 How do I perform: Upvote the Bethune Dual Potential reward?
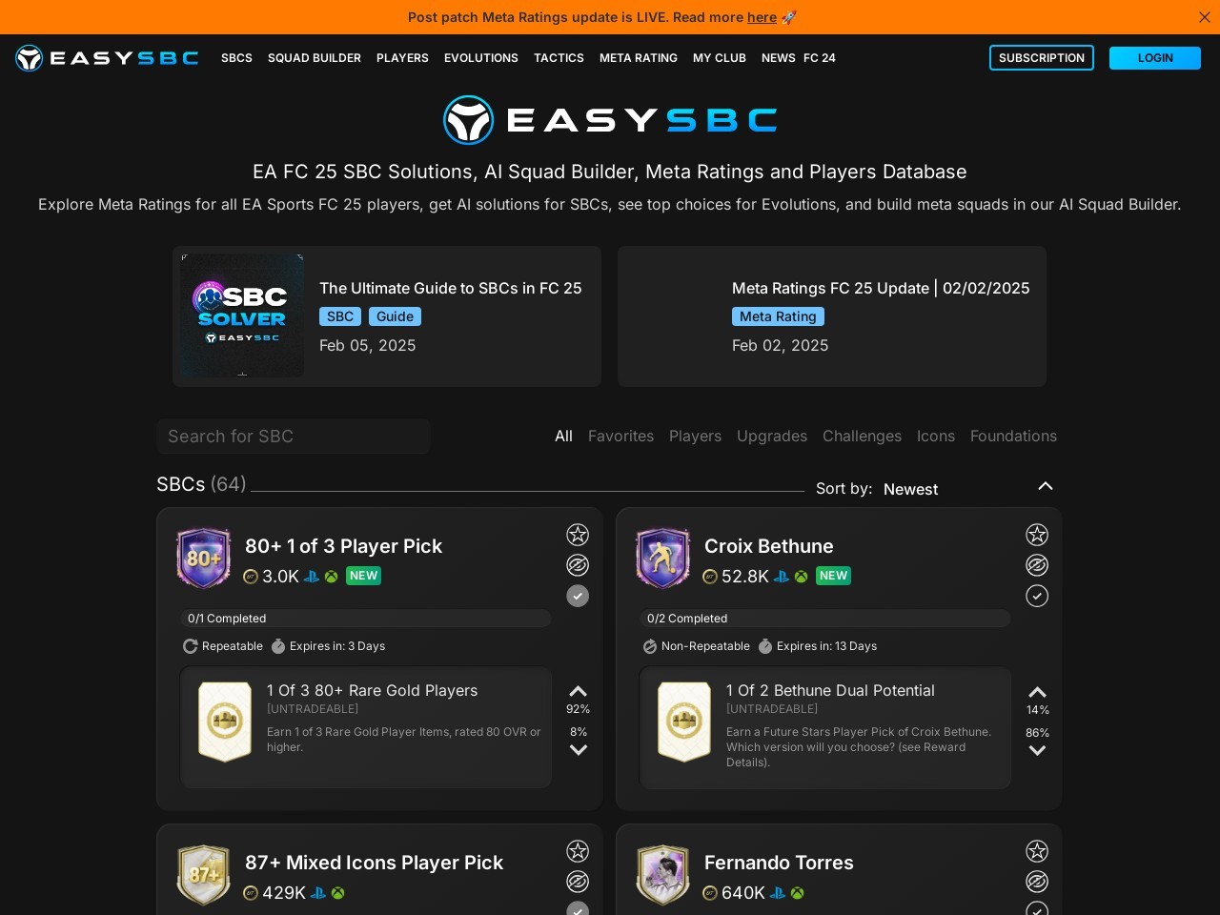pyautogui.click(x=1037, y=692)
